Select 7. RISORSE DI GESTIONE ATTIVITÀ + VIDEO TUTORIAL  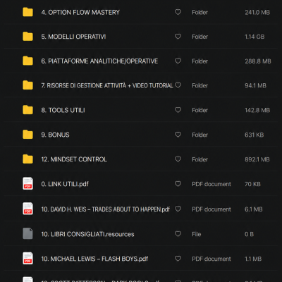pyautogui.click(x=107, y=85)
